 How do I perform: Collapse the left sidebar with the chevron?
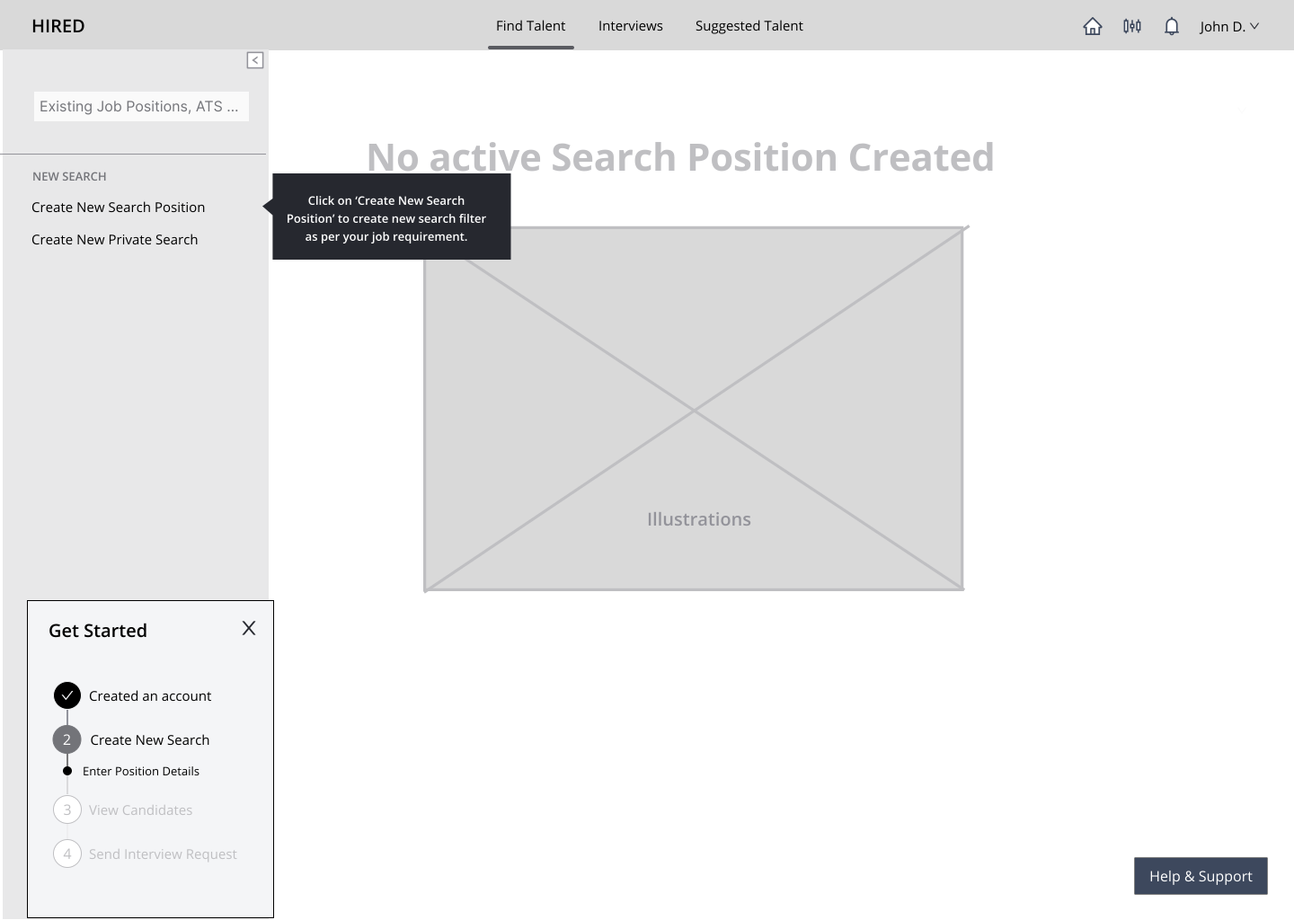tap(255, 59)
